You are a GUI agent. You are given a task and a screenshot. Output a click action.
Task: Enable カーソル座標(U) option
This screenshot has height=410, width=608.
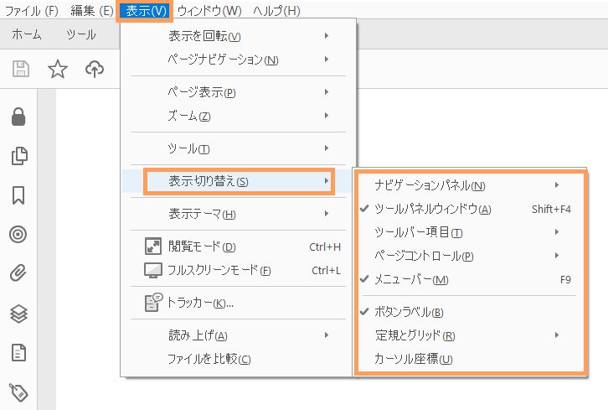pyautogui.click(x=469, y=359)
